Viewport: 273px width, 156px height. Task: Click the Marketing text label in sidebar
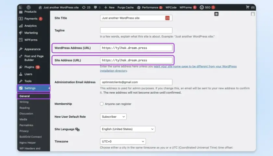[x=31, y=33]
